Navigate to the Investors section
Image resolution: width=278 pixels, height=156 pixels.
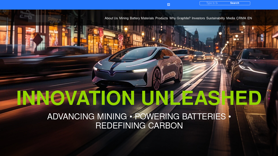click(198, 18)
